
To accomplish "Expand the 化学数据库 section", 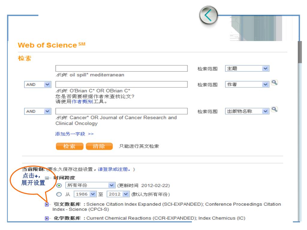I will [x=47, y=218].
